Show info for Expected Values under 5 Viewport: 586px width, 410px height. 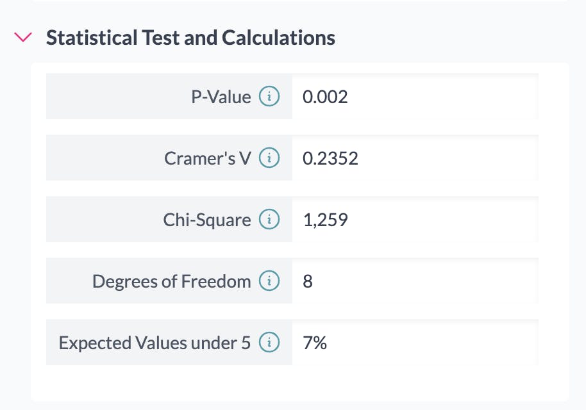269,343
